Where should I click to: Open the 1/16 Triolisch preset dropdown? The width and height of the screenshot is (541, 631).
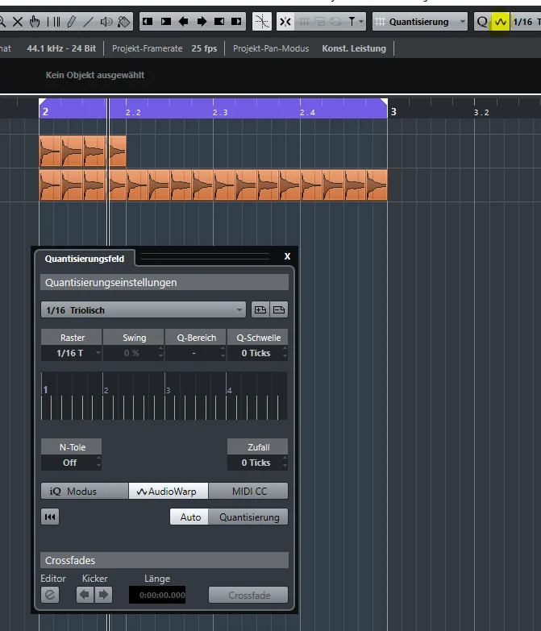[144, 310]
